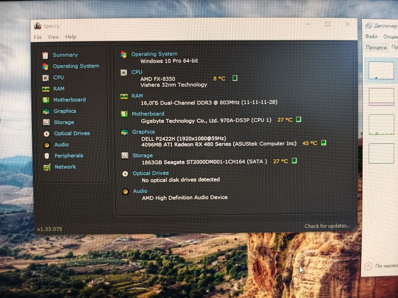
Task: Select second performance graph thumbnail in Task Manager
Action: pos(381,97)
